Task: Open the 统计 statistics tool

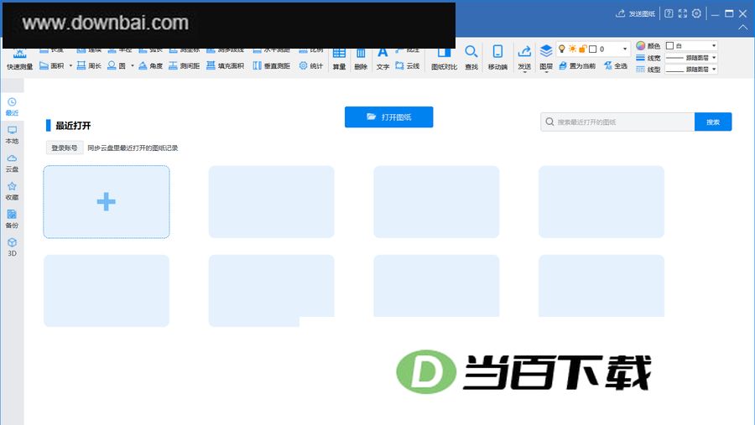Action: [310, 65]
